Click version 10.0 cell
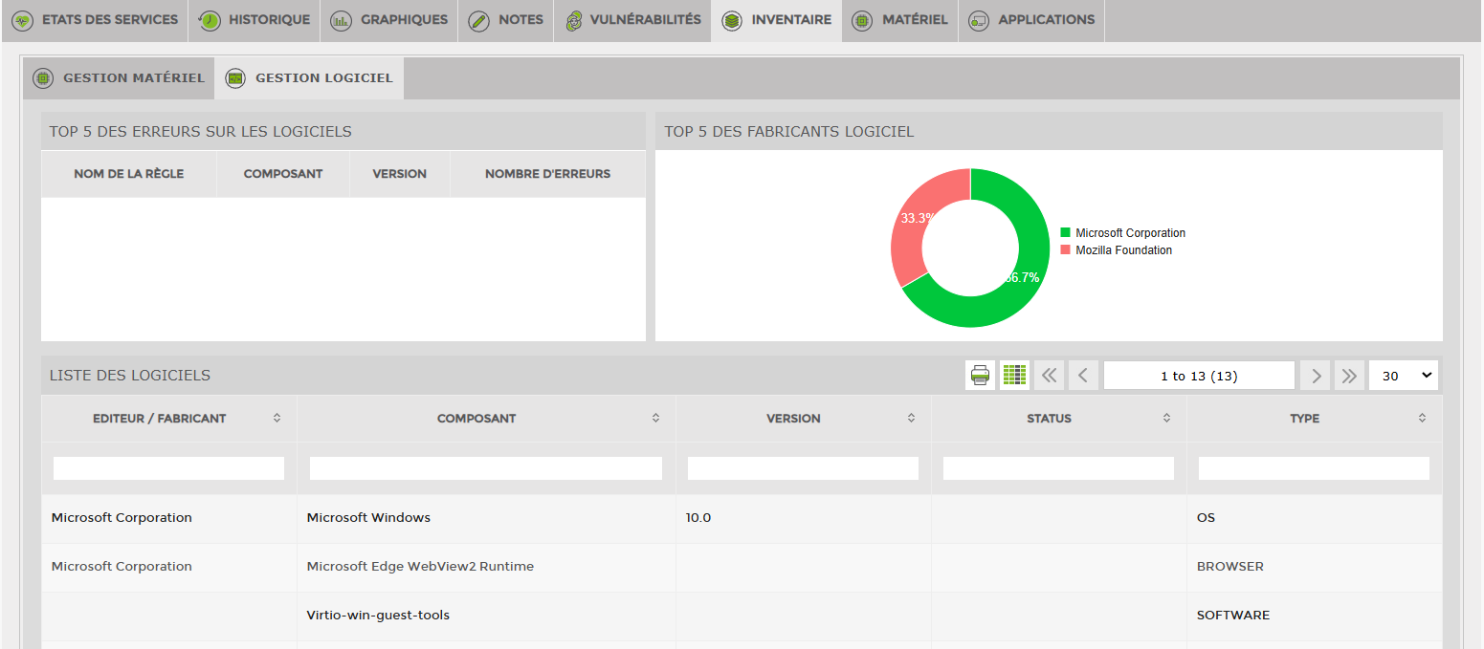This screenshot has height=649, width=1484. 803,518
